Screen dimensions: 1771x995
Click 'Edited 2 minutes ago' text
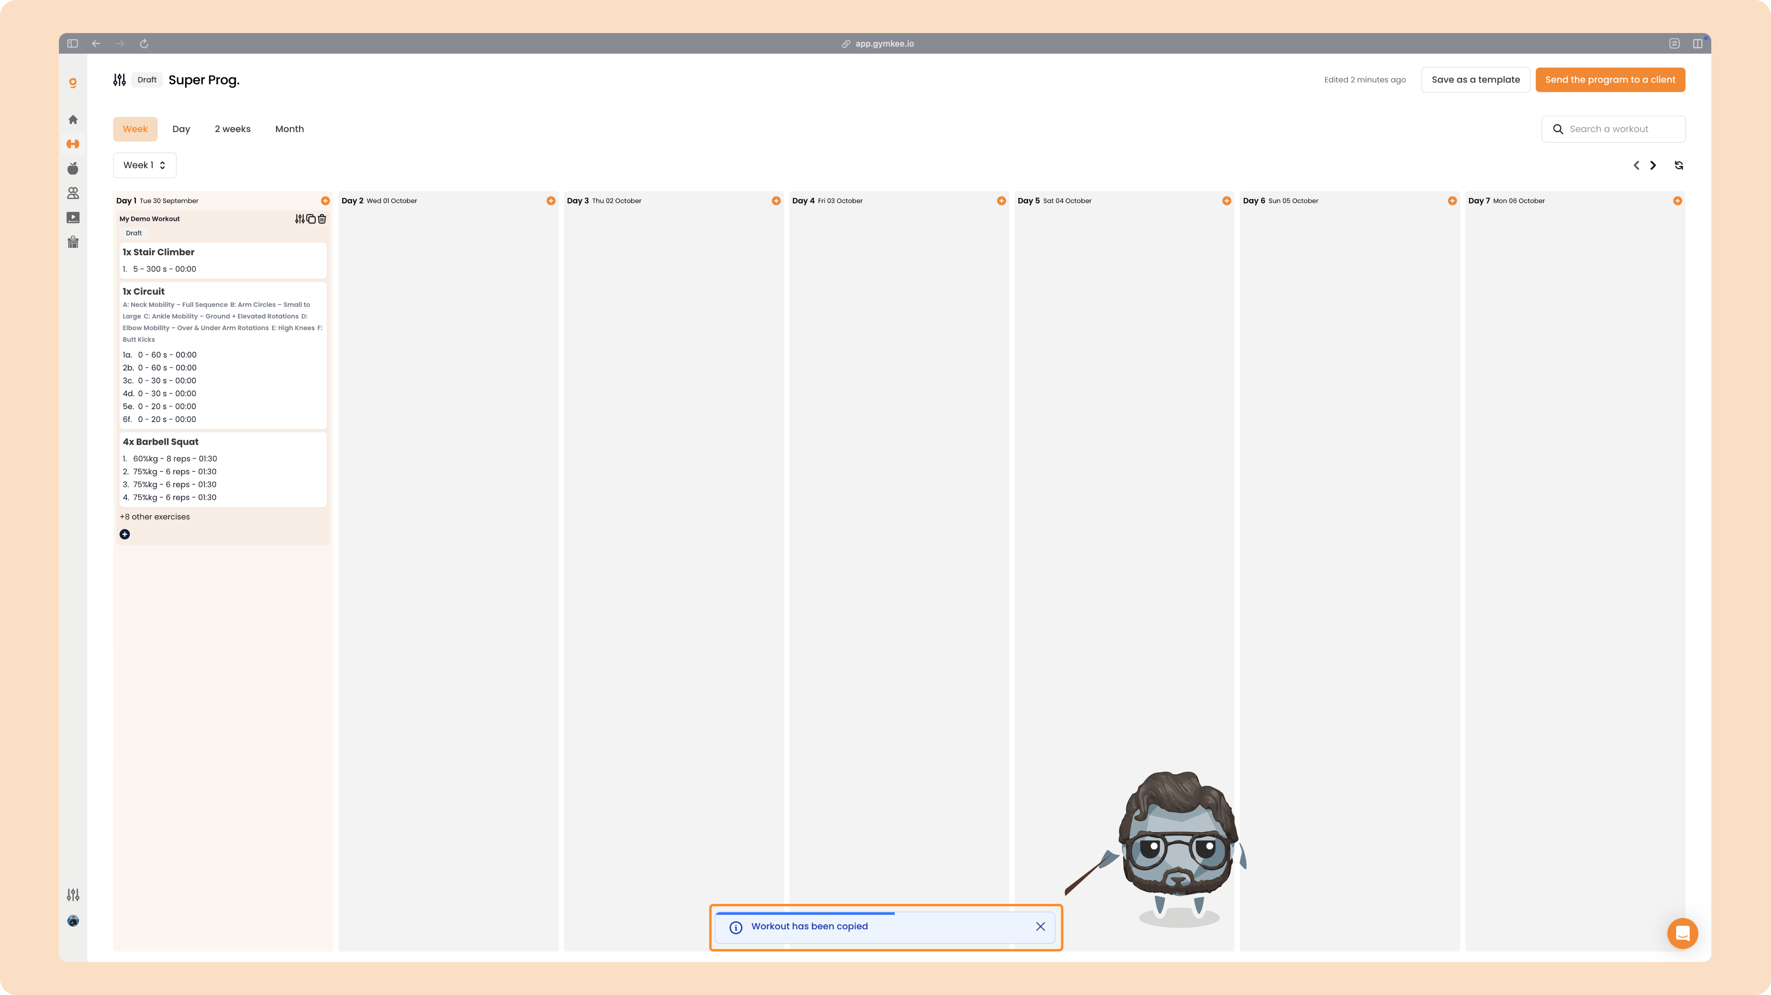[x=1365, y=80]
